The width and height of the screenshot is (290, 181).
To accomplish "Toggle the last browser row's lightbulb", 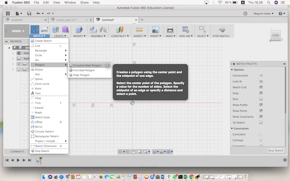I will (x=19, y=70).
